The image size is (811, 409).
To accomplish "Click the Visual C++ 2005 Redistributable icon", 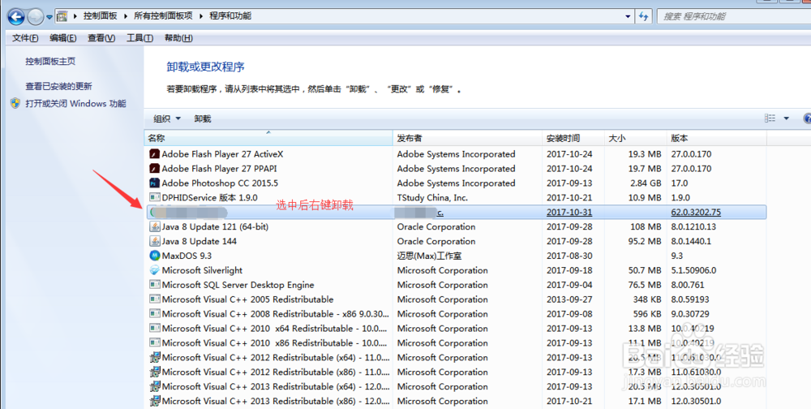I will click(x=154, y=299).
